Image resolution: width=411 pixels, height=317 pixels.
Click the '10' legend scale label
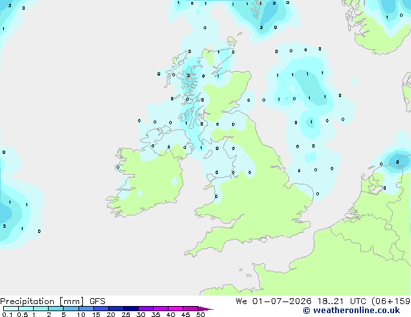[x=81, y=314]
